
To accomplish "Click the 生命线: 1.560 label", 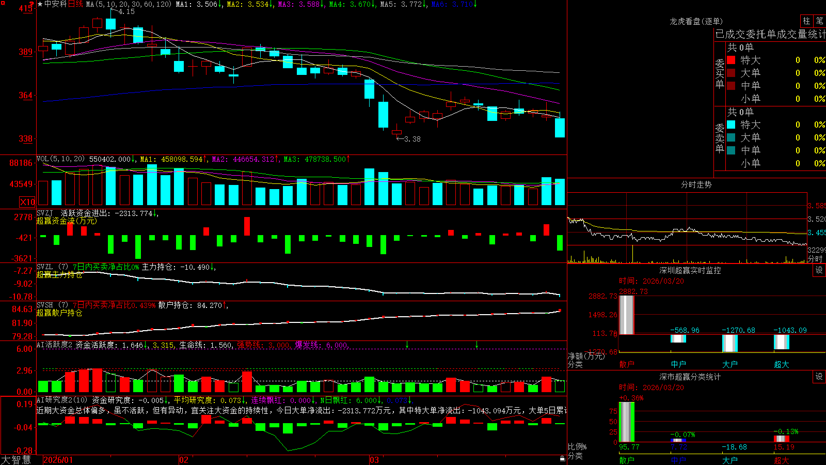I will [205, 345].
